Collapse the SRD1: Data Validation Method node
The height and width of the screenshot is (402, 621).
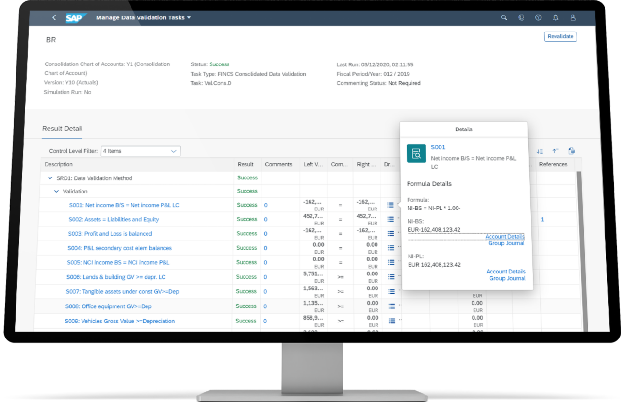50,177
